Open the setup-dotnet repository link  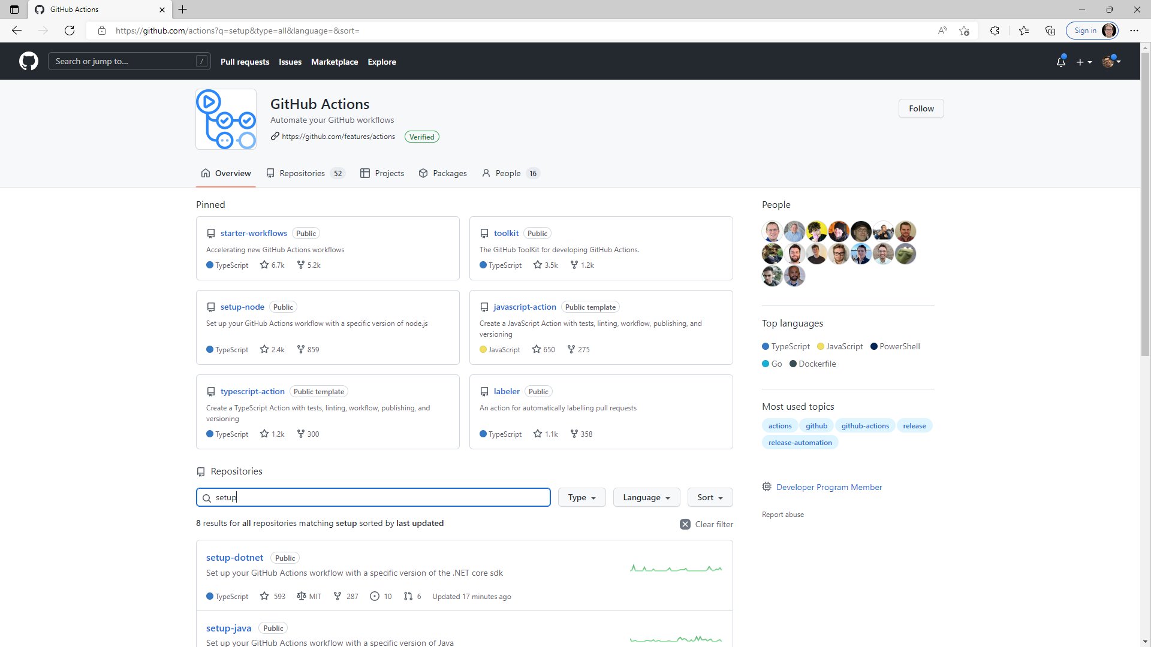(234, 557)
